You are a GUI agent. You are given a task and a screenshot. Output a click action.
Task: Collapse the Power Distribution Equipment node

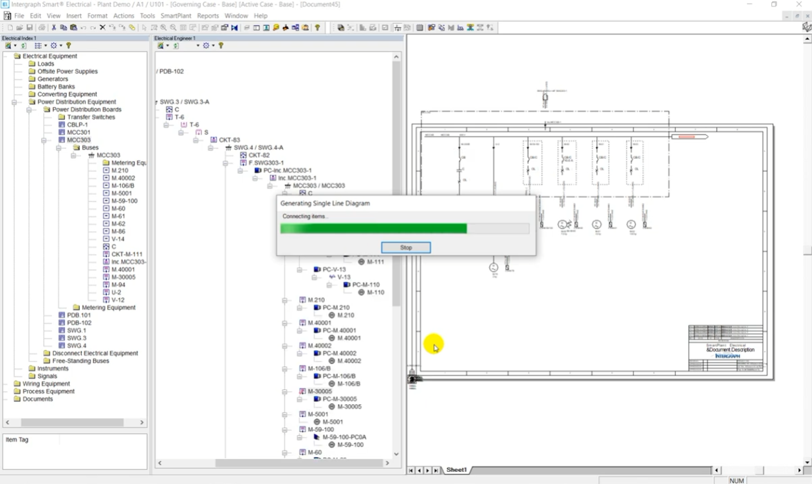(14, 102)
